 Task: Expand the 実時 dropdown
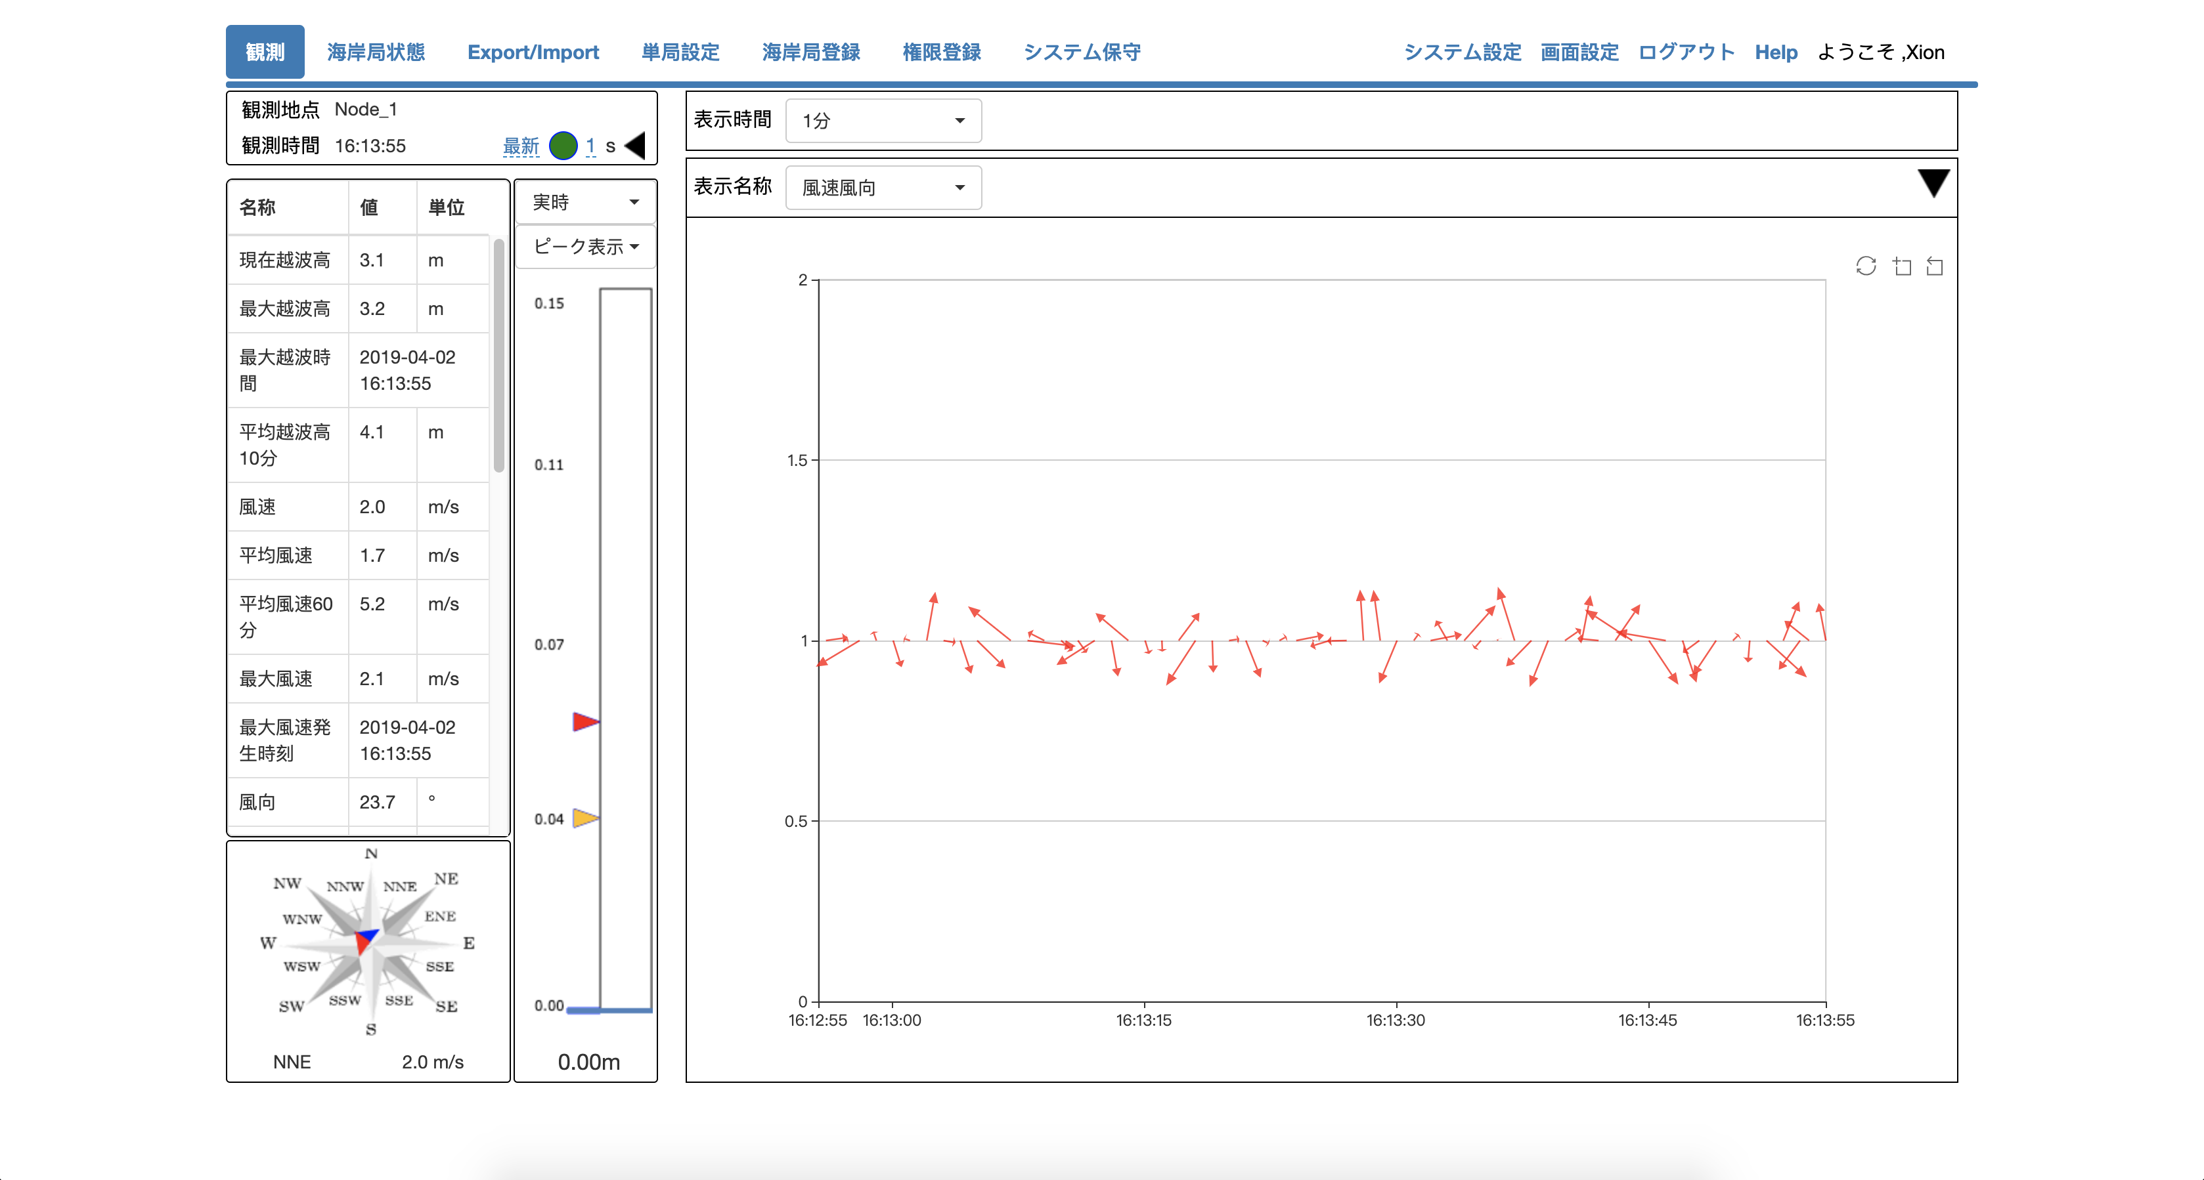coord(585,201)
